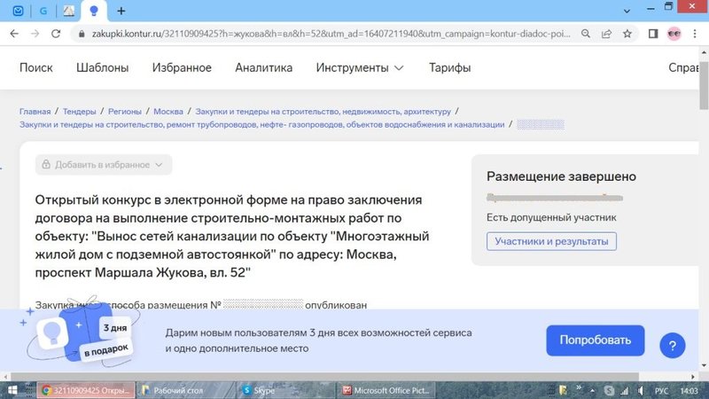The width and height of the screenshot is (709, 399).
Task: Open the трубопроводов, нефте- газопроводов breadcrumb link
Action: click(x=261, y=124)
